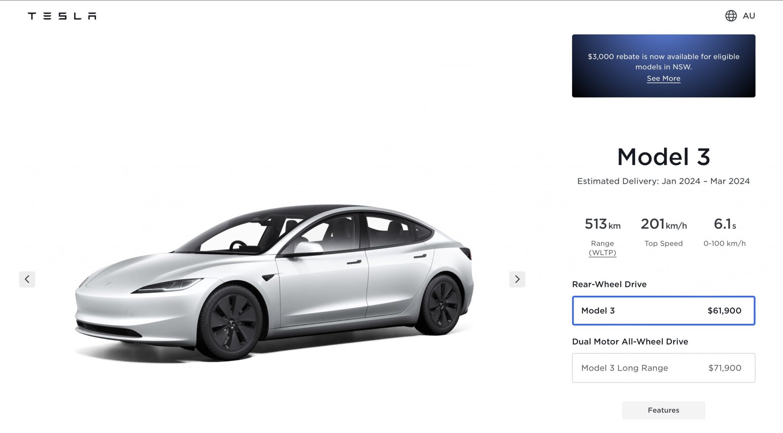Show the next car image
This screenshot has height=433, width=783.
(x=517, y=279)
